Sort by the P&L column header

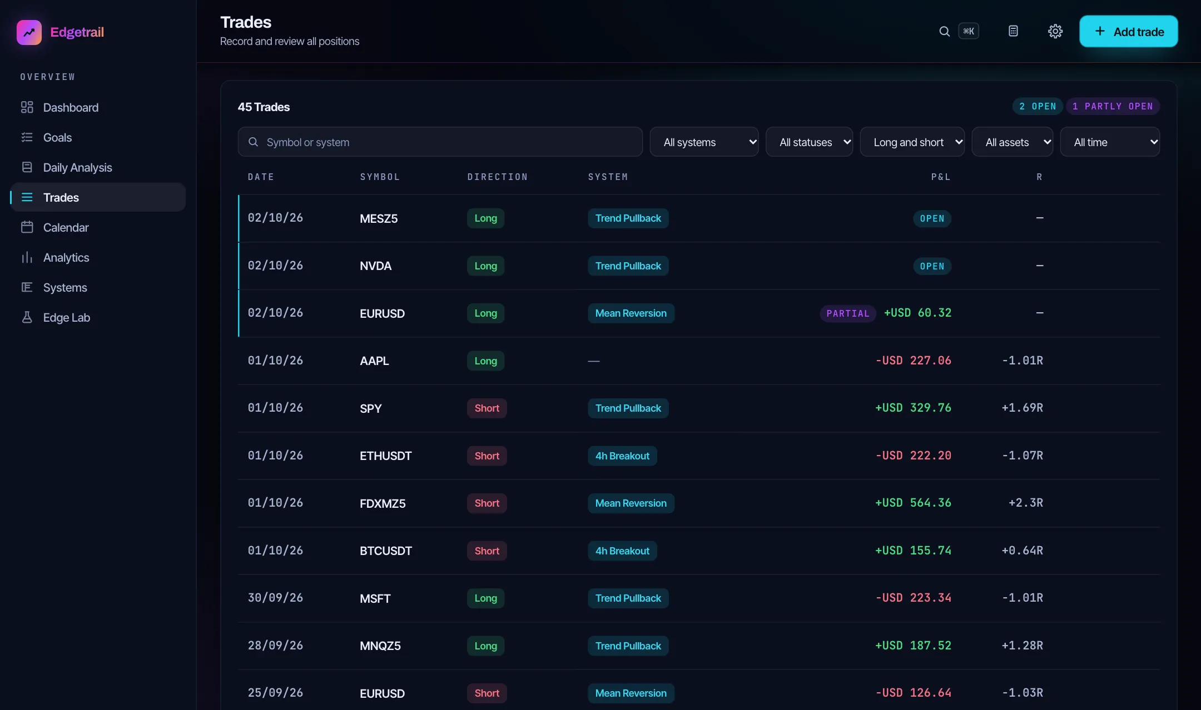click(941, 177)
